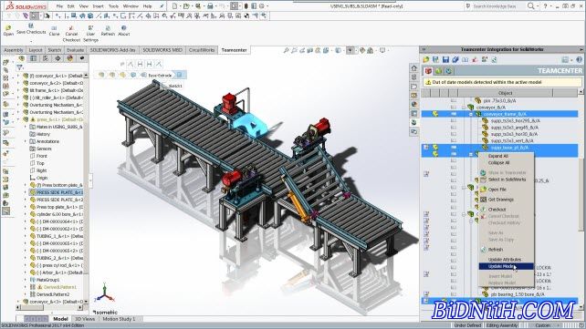The height and width of the screenshot is (329, 586).
Task: Expand the Annotations node in feature tree
Action: (26, 141)
